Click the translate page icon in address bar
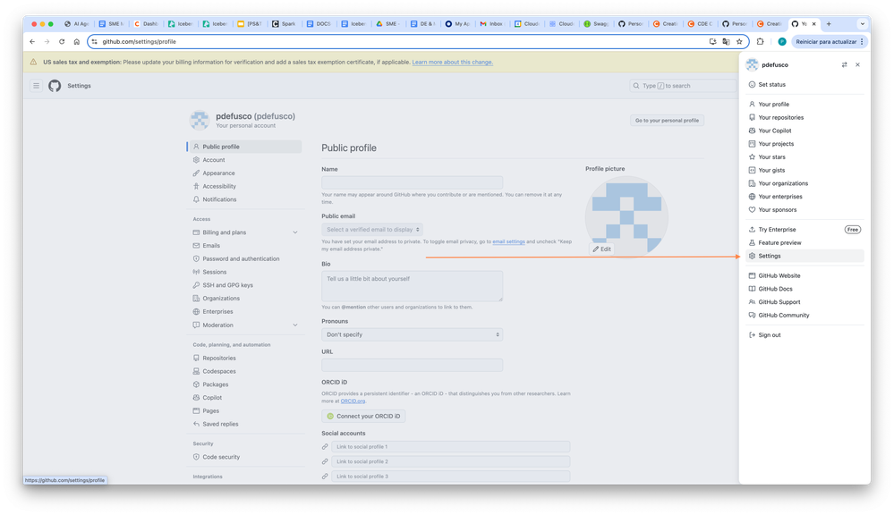The width and height of the screenshot is (894, 515). click(x=726, y=42)
